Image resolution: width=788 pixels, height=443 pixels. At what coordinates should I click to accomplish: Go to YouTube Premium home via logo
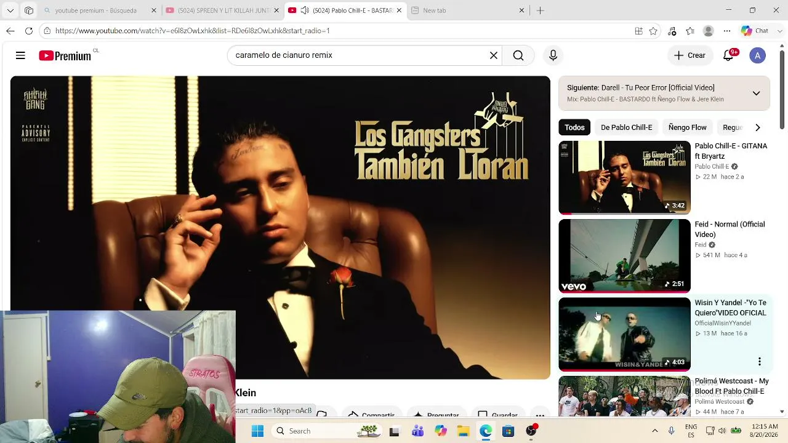pos(65,56)
